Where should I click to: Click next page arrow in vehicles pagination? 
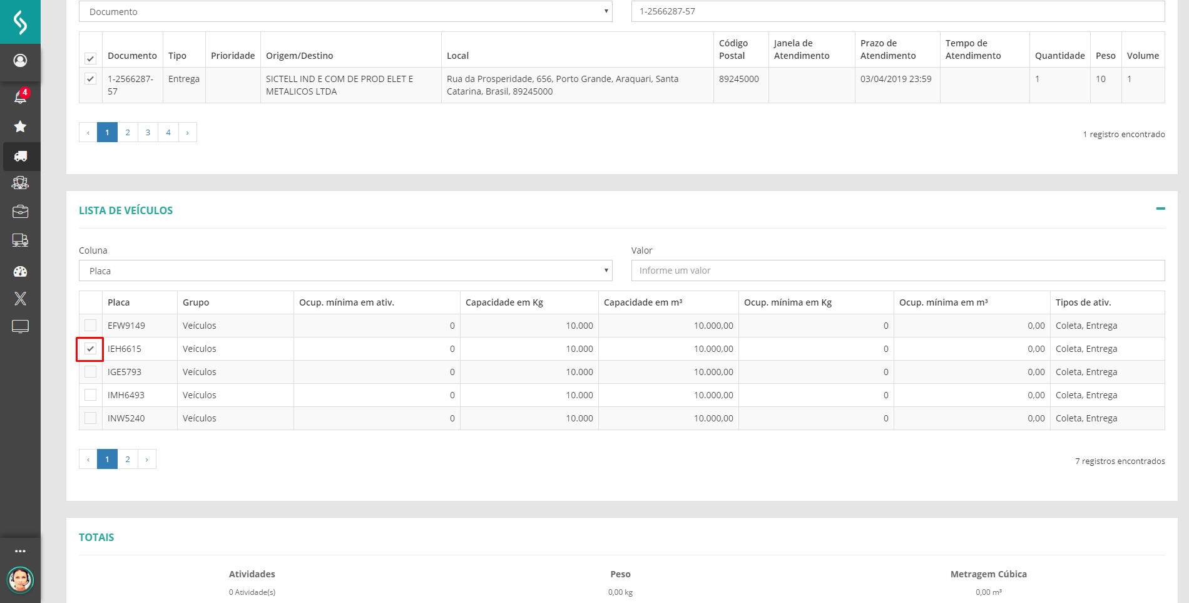click(147, 459)
